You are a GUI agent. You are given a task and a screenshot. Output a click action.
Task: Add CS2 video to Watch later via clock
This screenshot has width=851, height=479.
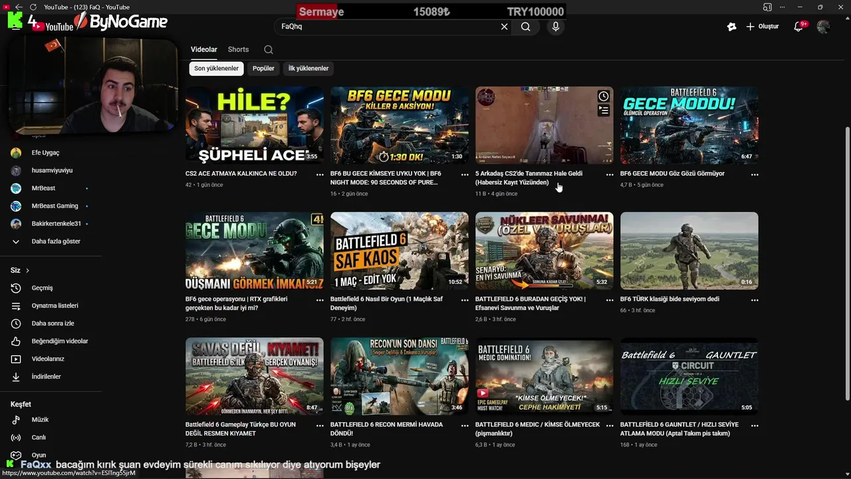[x=603, y=96]
